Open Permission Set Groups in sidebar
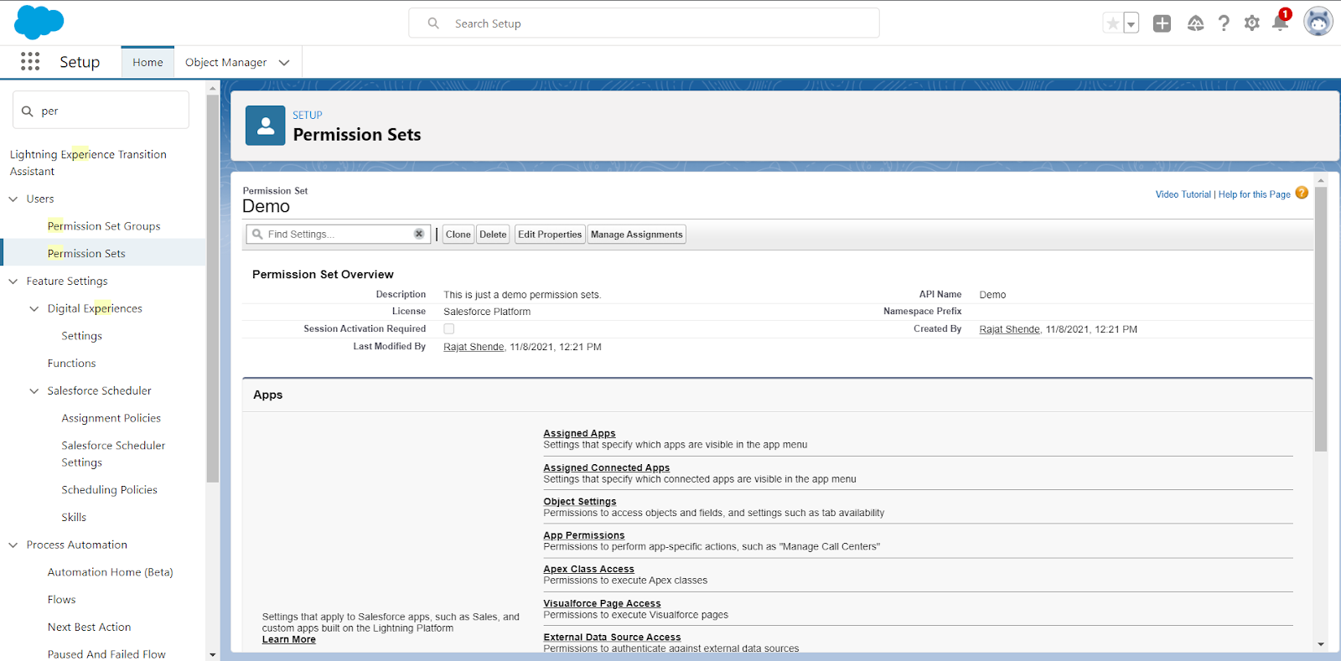The height and width of the screenshot is (661, 1341). click(x=104, y=226)
